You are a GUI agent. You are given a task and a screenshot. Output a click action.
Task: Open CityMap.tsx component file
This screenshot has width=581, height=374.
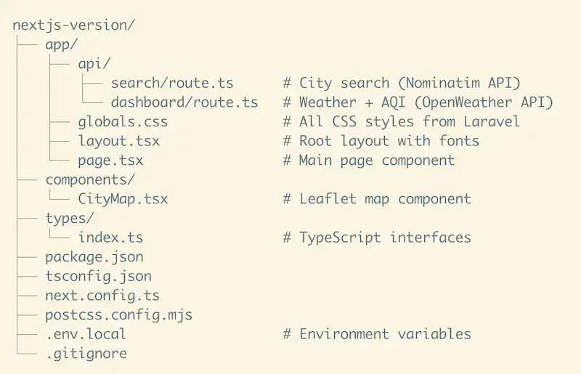[x=123, y=199]
